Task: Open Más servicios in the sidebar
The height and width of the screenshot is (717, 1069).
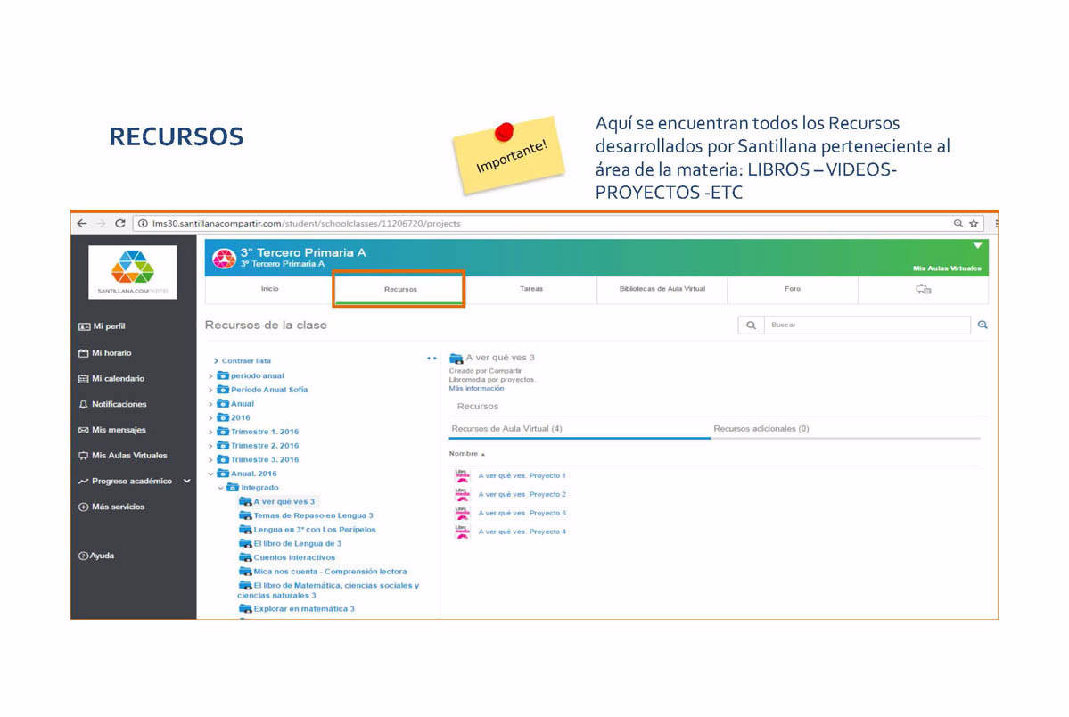Action: point(111,507)
